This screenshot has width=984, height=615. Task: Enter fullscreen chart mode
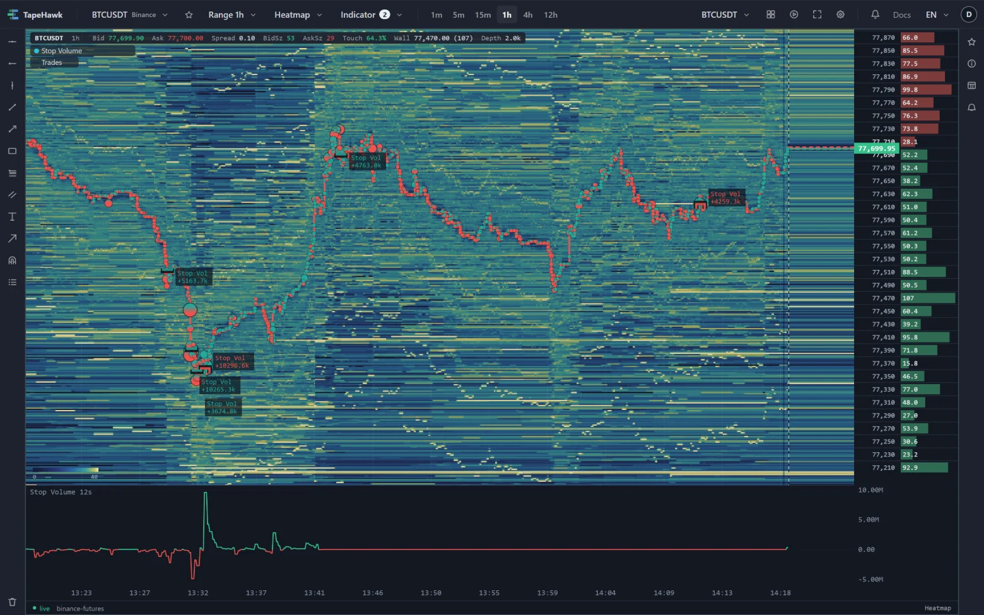[x=817, y=15]
